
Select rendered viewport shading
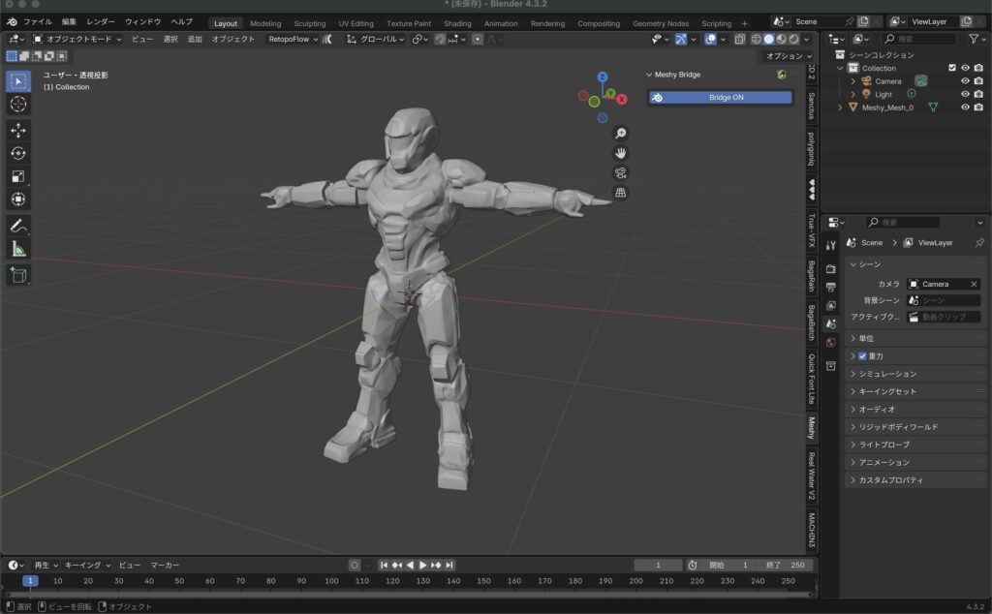point(793,39)
